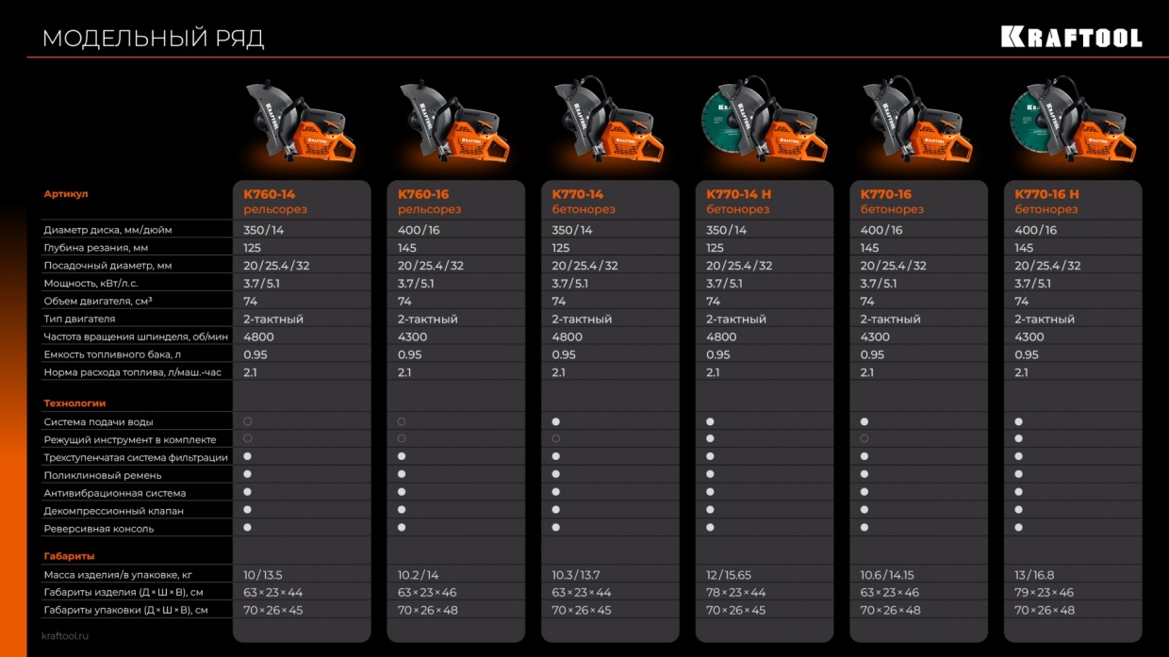Click the 79×23×46 product dimensions value
1169x657 pixels.
click(x=1045, y=593)
